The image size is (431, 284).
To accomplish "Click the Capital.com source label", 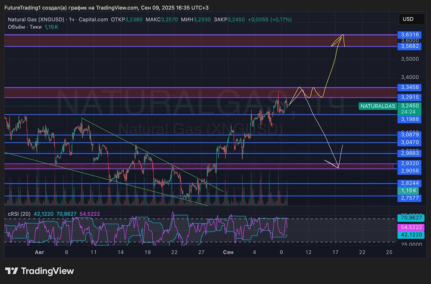I will [93, 19].
